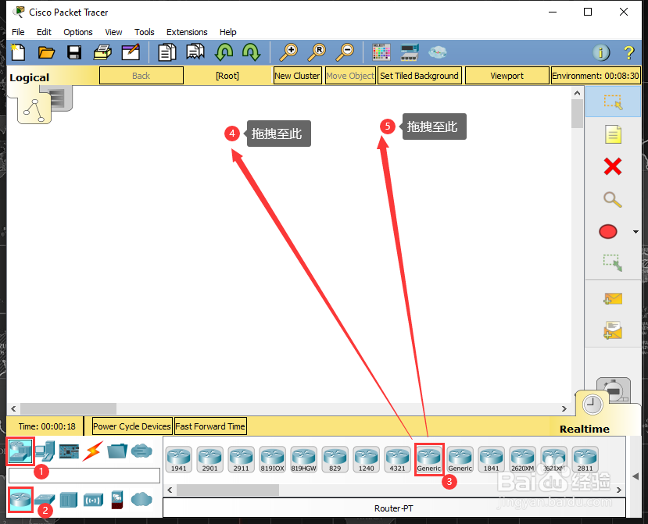
Task: Select the Routers subcategory icon
Action: [20, 499]
